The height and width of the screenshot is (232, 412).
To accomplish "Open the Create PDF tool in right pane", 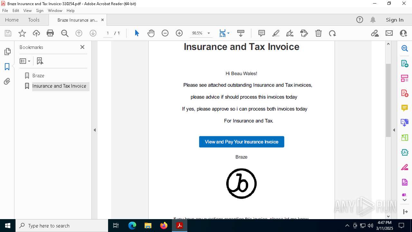I will [405, 93].
